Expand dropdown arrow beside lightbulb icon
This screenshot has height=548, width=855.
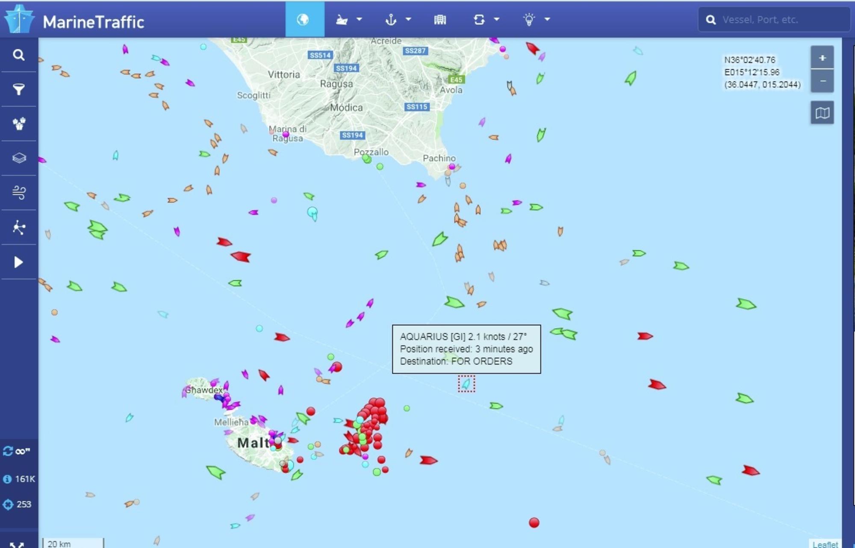click(x=547, y=19)
